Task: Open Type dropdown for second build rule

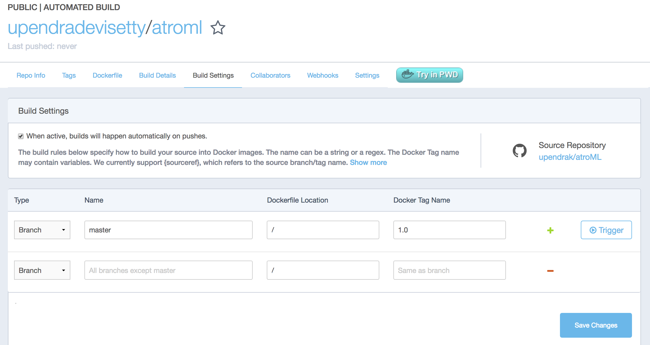Action: pyautogui.click(x=42, y=270)
